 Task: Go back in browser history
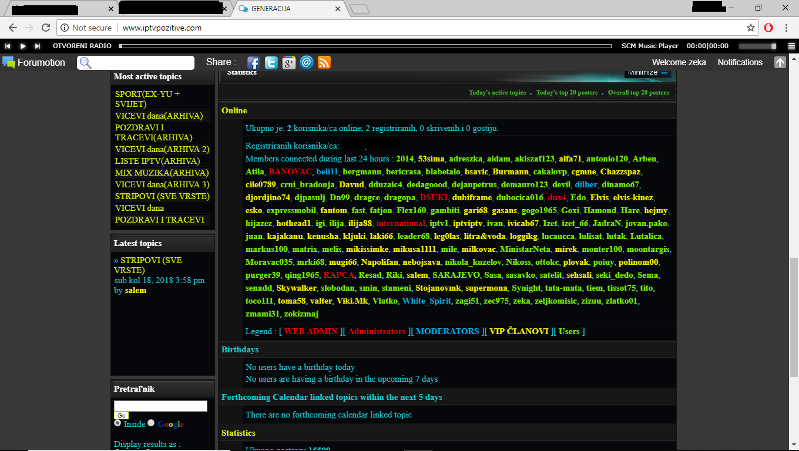click(x=12, y=28)
